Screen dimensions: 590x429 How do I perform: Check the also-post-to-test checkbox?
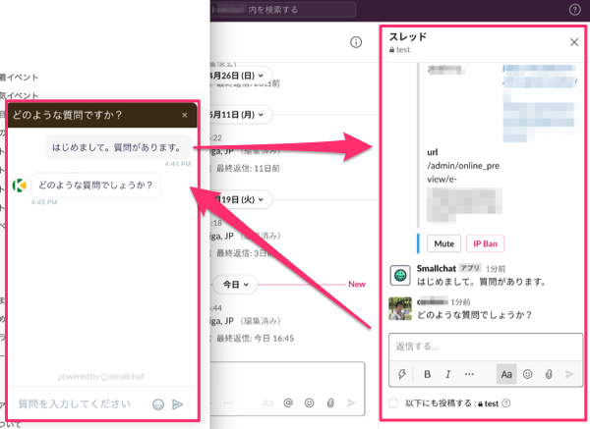[x=393, y=403]
